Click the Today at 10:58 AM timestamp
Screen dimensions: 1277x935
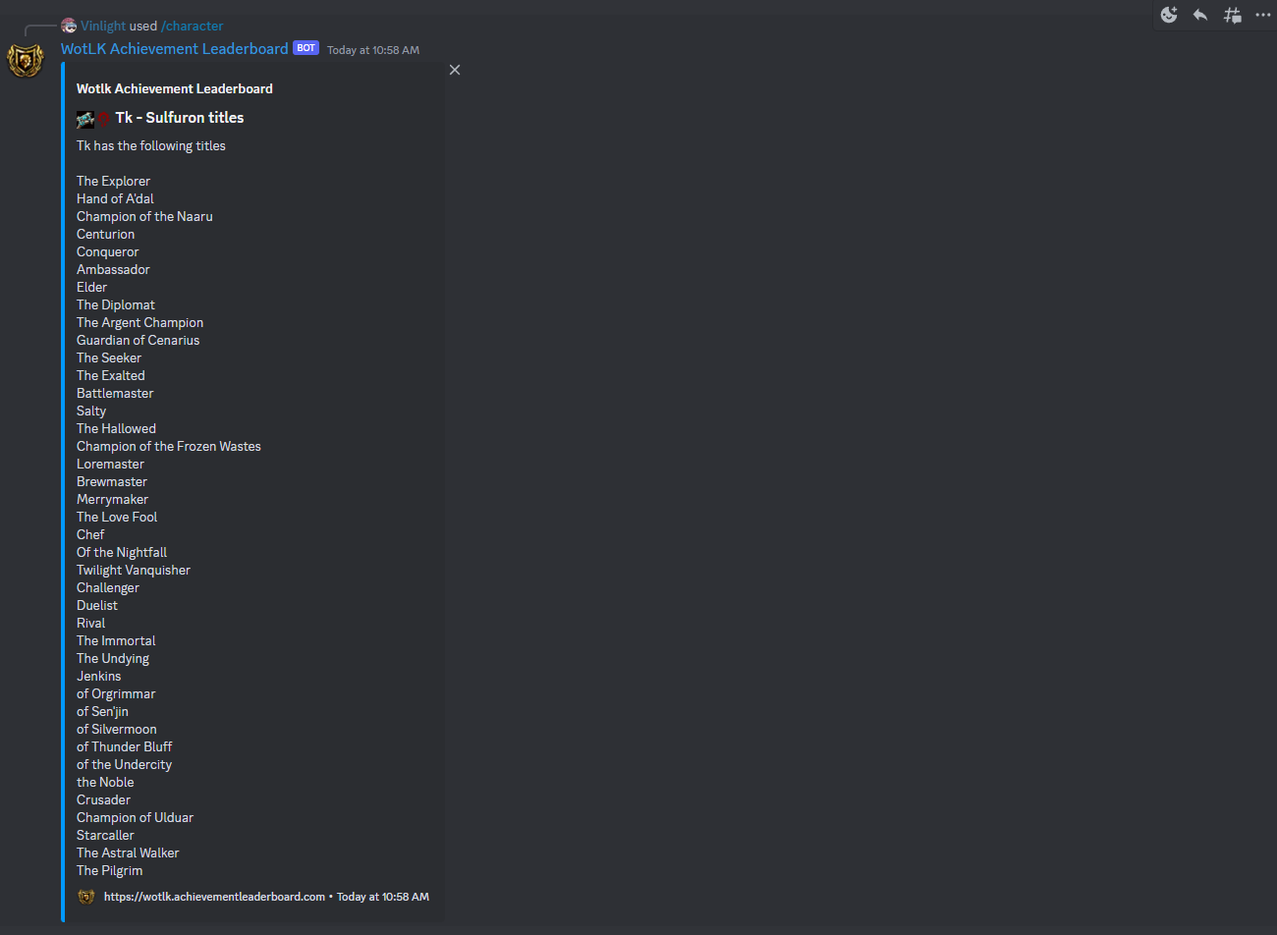(x=372, y=49)
